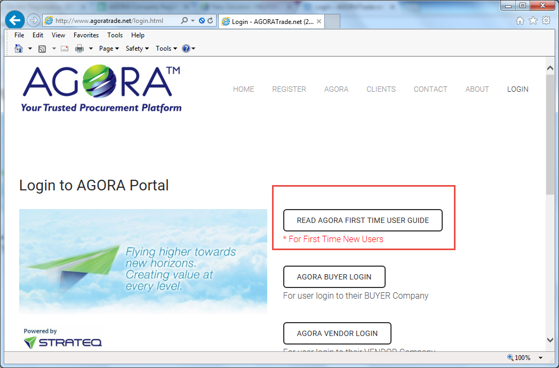Click the paper plane banner image
The image size is (559, 368).
pos(143,261)
